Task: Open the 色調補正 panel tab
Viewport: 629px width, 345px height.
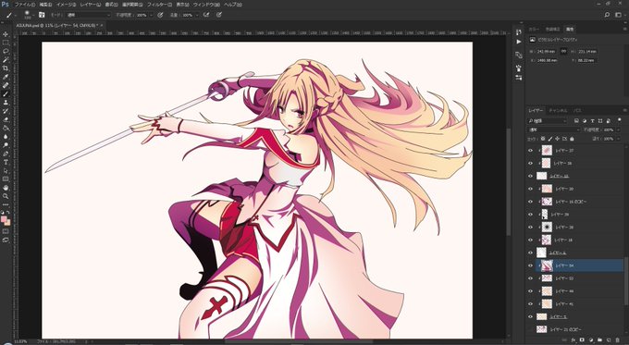Action: 552,30
